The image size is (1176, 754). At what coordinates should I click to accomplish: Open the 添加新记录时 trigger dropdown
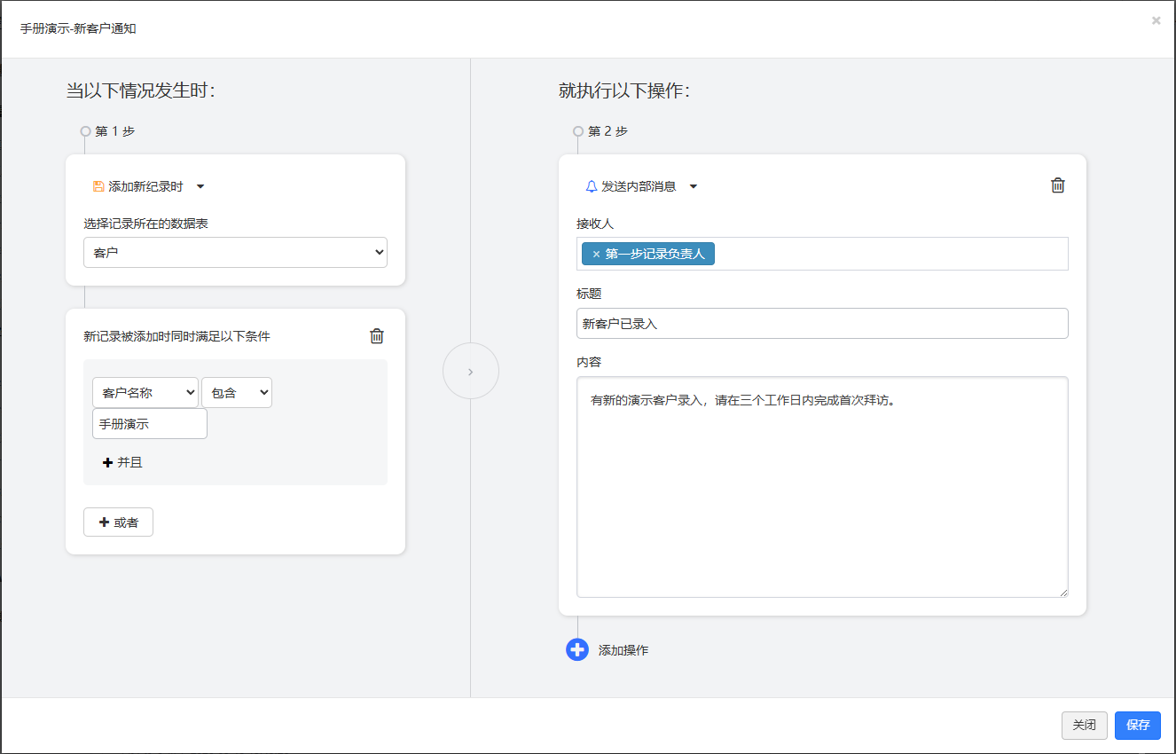[200, 186]
